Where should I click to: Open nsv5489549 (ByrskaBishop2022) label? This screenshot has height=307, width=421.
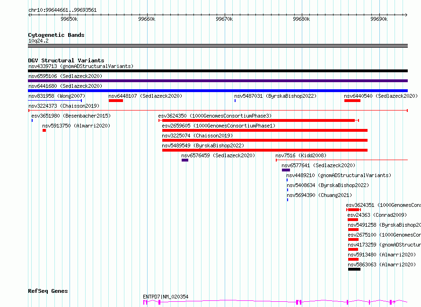pos(203,145)
